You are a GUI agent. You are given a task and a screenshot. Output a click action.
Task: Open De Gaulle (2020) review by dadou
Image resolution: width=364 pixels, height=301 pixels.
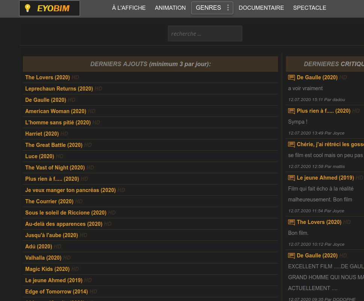(x=317, y=77)
